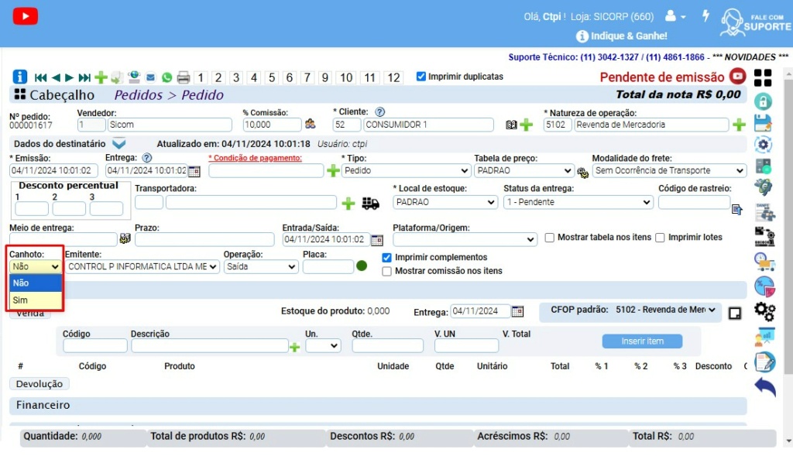
Task: Click the red Pendente de emissão YouTube icon
Action: (738, 77)
